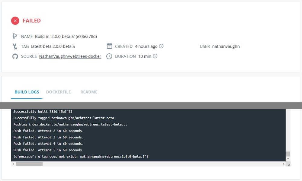
Task: Click the FAILED status text
Action: (32, 21)
